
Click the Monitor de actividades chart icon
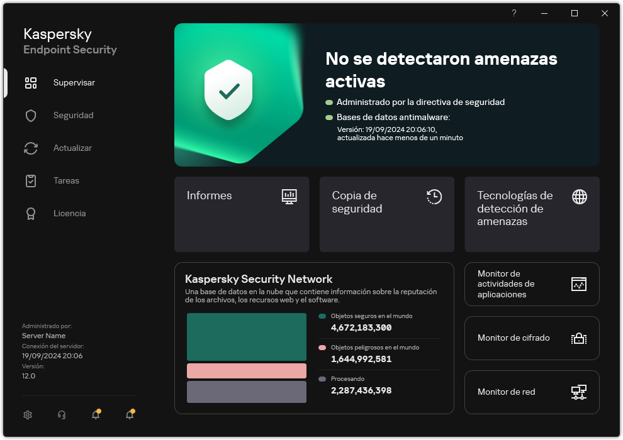578,284
